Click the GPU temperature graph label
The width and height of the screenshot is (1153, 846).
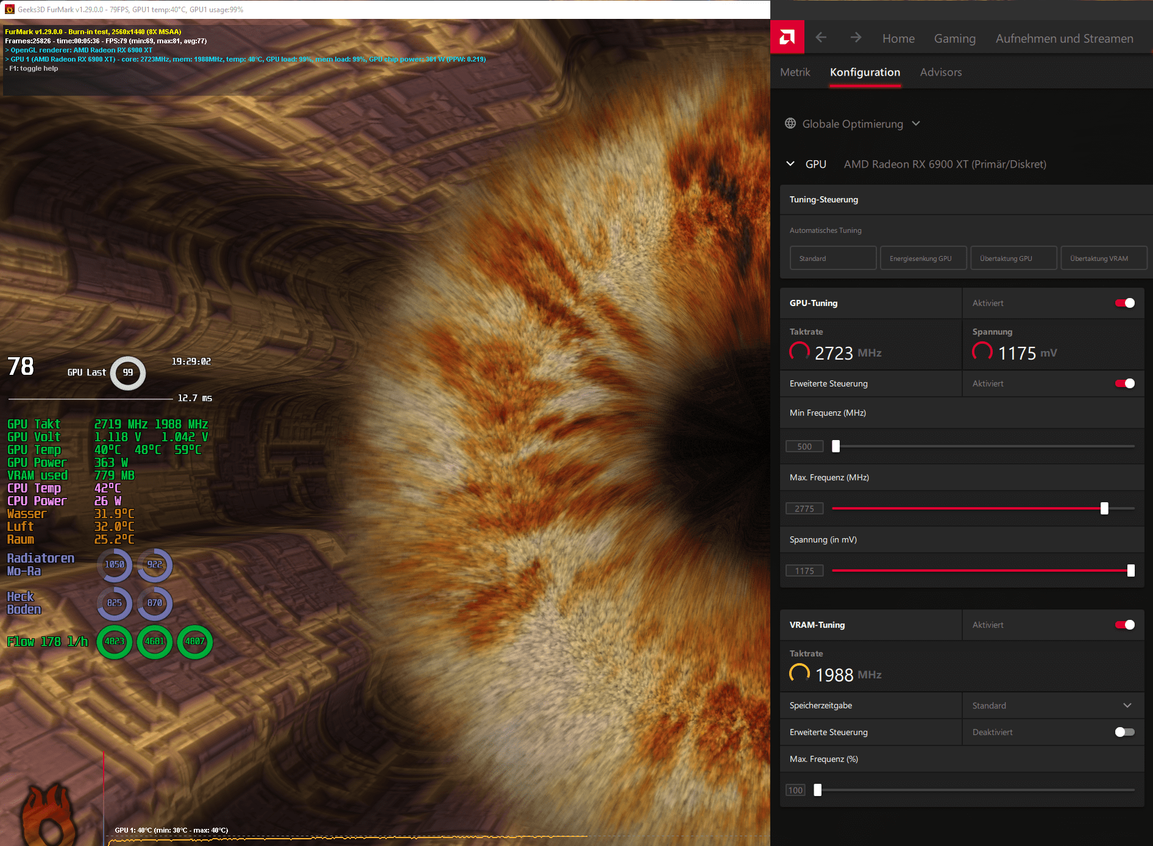[x=171, y=830]
